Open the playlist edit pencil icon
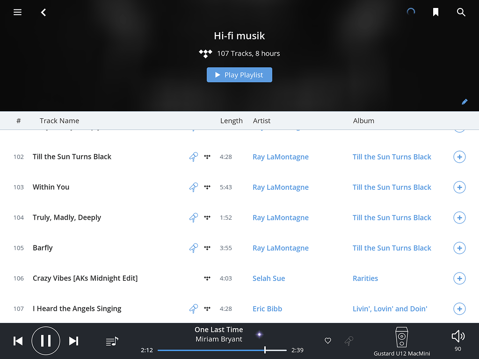Image resolution: width=479 pixels, height=359 pixels. click(x=464, y=101)
